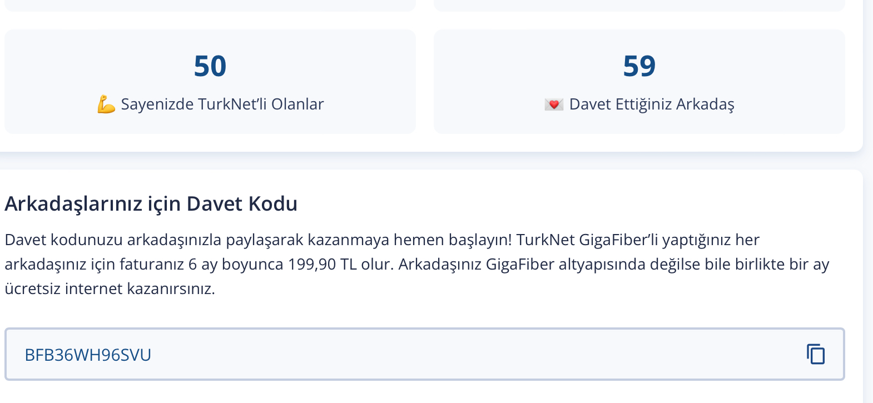Click the Davet kodunuzu opening words
Viewport: 873px width, 403px height.
pos(63,240)
